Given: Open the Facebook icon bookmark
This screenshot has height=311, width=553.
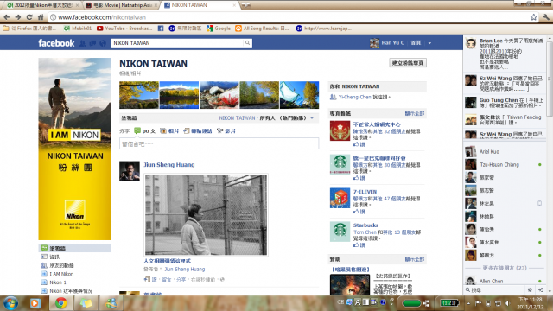Looking at the screenshot, I should pos(161,29).
